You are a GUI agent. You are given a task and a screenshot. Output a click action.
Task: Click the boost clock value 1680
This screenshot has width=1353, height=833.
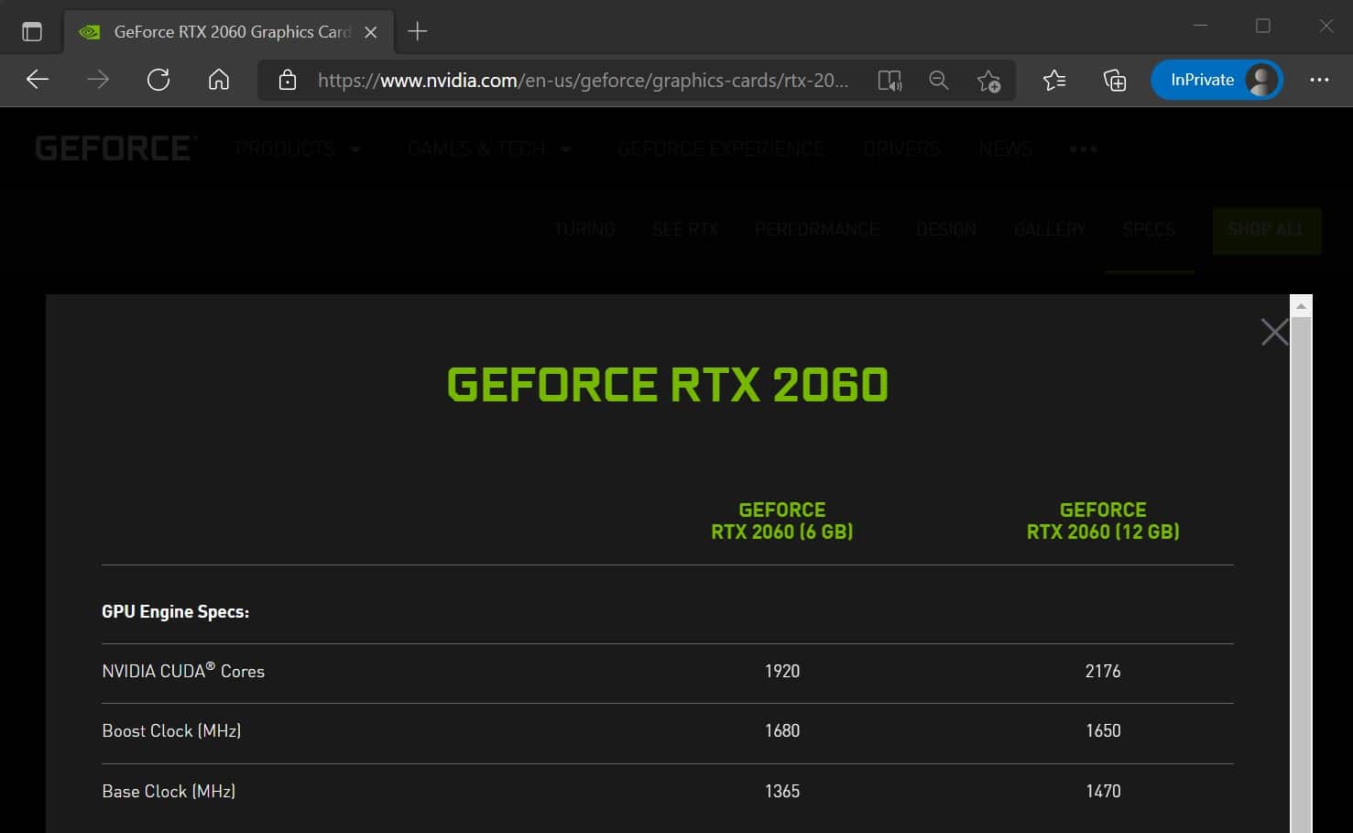782,730
